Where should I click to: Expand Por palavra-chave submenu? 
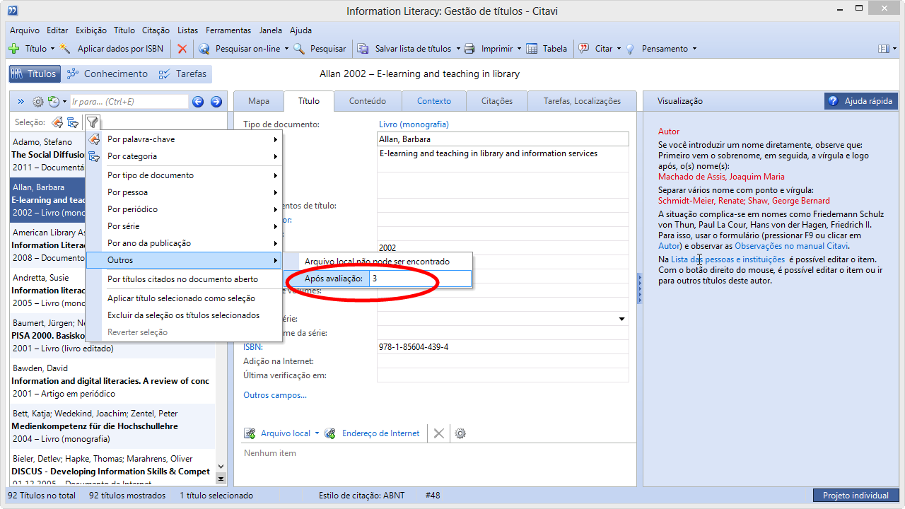click(x=184, y=139)
